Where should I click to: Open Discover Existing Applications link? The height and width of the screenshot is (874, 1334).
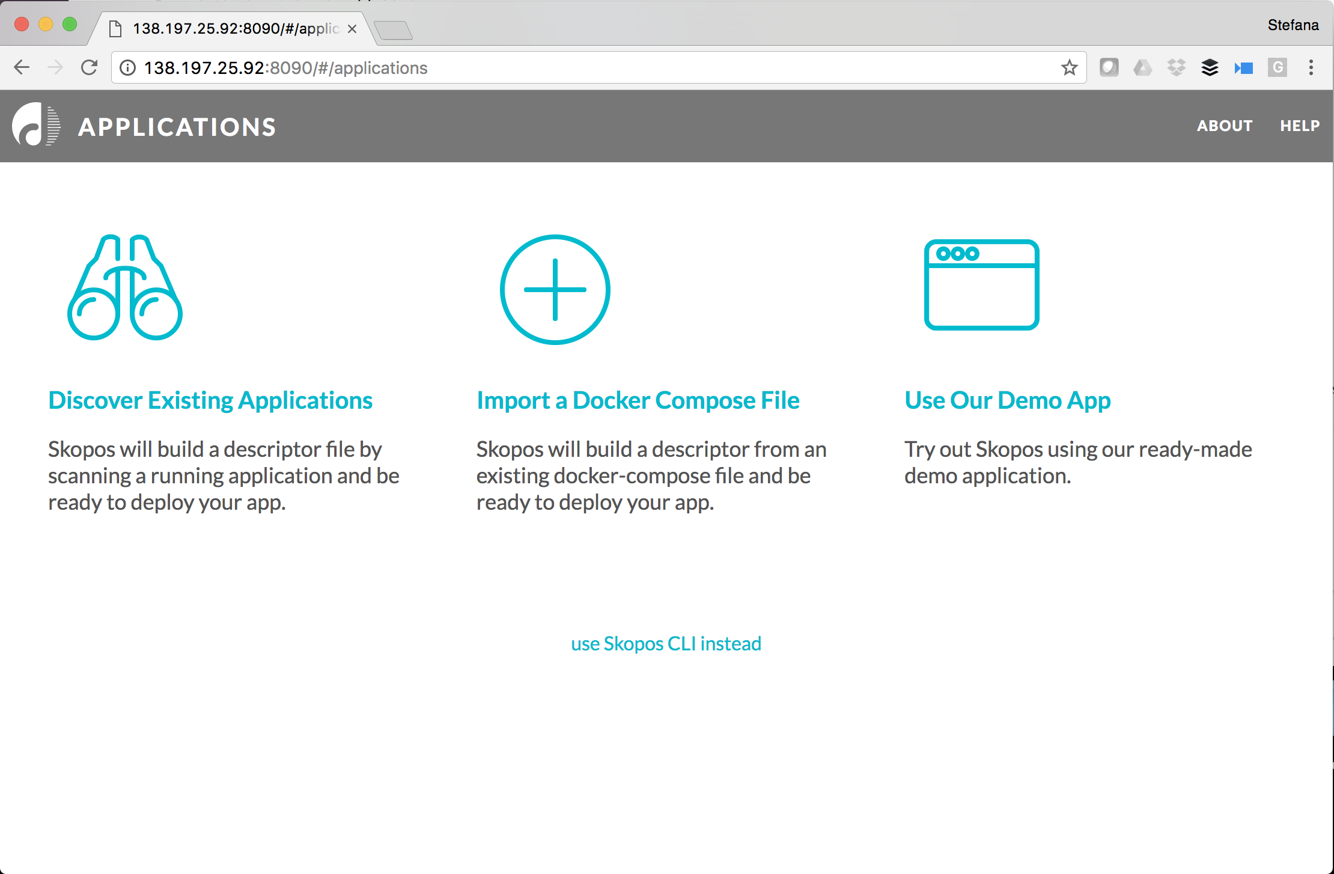[210, 400]
